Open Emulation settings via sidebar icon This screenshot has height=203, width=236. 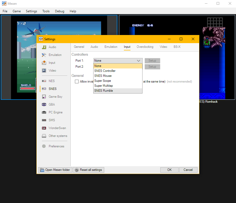click(44, 55)
